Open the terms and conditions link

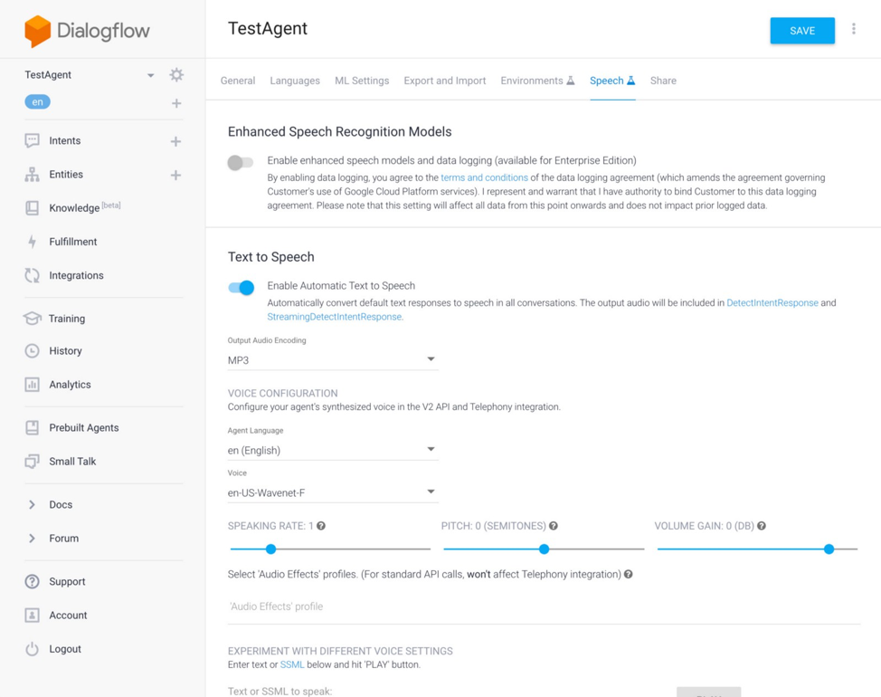[x=484, y=177]
